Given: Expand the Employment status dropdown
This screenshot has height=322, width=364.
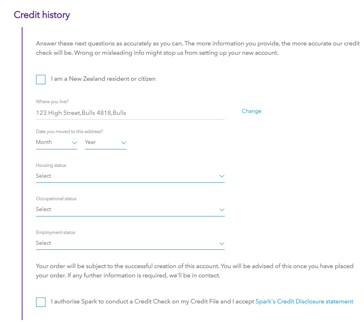Looking at the screenshot, I should [x=130, y=243].
